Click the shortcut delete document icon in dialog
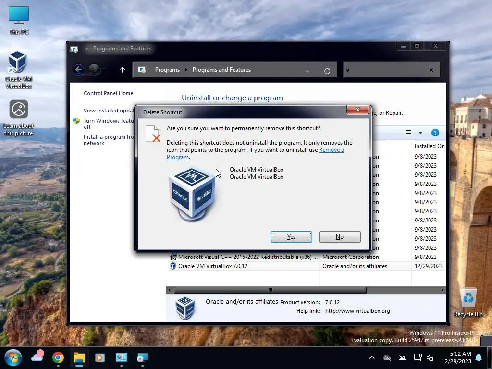 [153, 134]
